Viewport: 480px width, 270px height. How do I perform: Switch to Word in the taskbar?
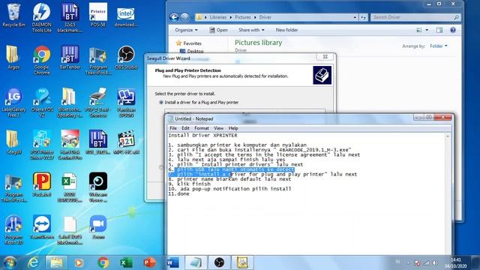pyautogui.click(x=172, y=262)
